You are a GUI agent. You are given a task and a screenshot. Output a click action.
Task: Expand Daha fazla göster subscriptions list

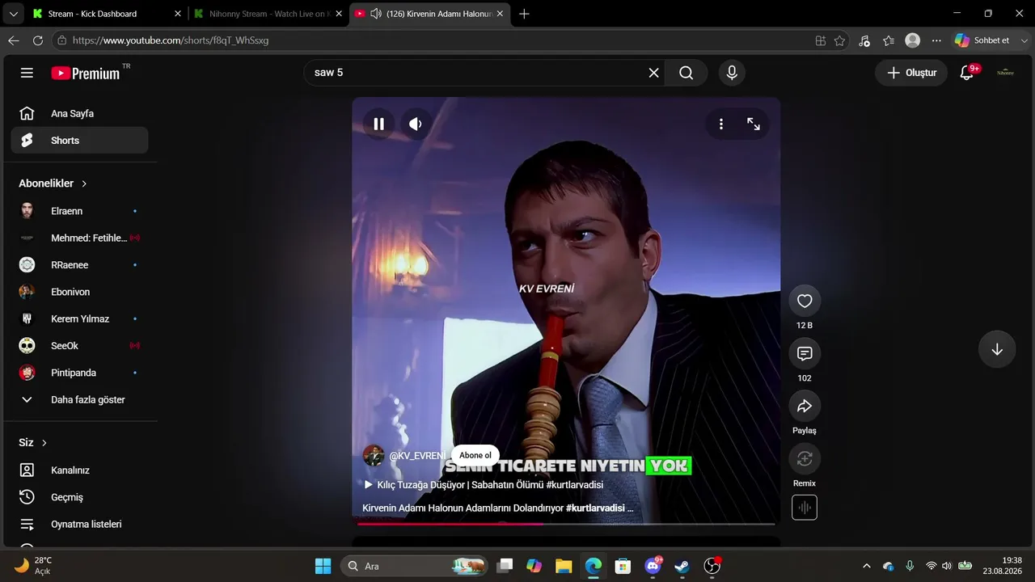pyautogui.click(x=79, y=399)
